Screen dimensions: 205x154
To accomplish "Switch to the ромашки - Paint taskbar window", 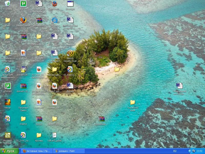I will (68, 151).
